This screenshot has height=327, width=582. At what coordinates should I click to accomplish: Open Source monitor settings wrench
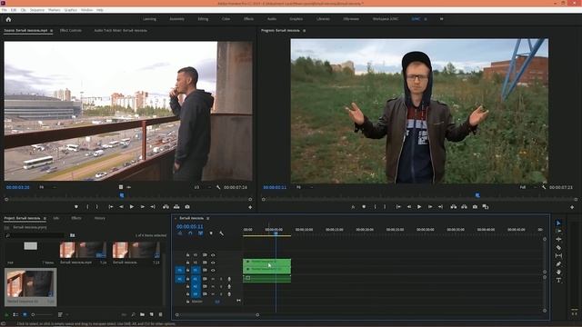[218, 187]
